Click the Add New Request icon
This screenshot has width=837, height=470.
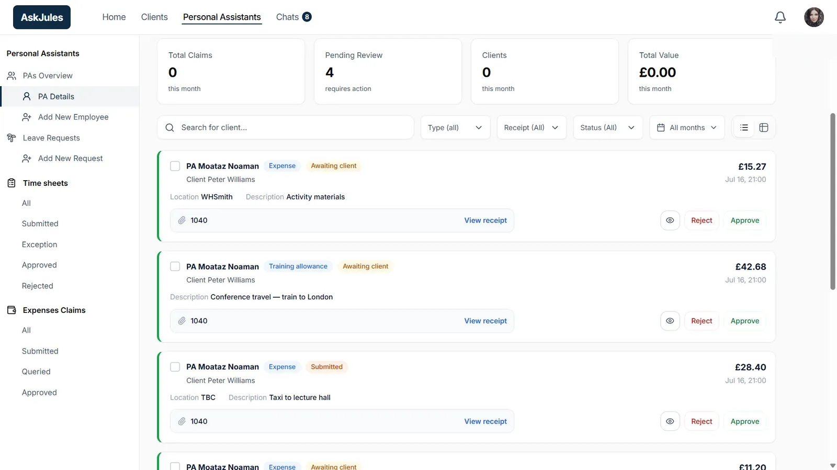coord(27,158)
